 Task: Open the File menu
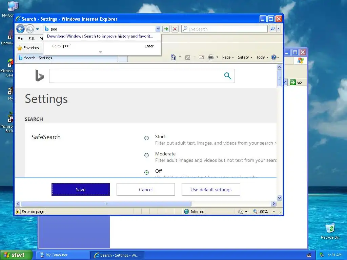20,39
